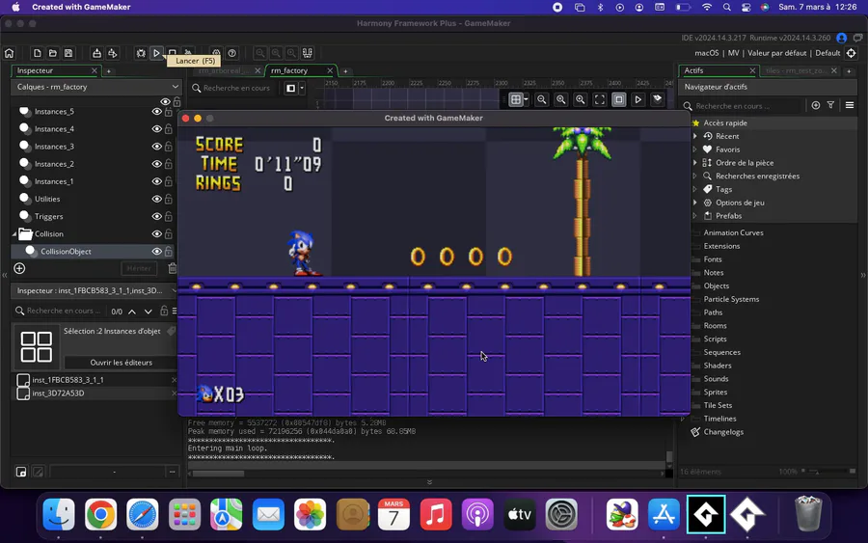
Task: Expand the Récent quick access group
Action: (x=695, y=136)
